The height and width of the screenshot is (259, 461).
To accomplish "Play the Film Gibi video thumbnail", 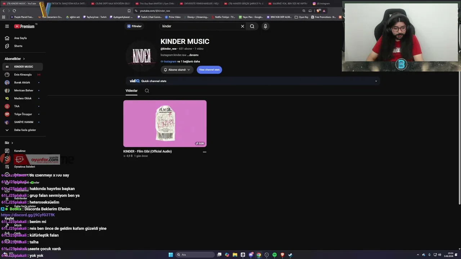I will click(x=165, y=123).
